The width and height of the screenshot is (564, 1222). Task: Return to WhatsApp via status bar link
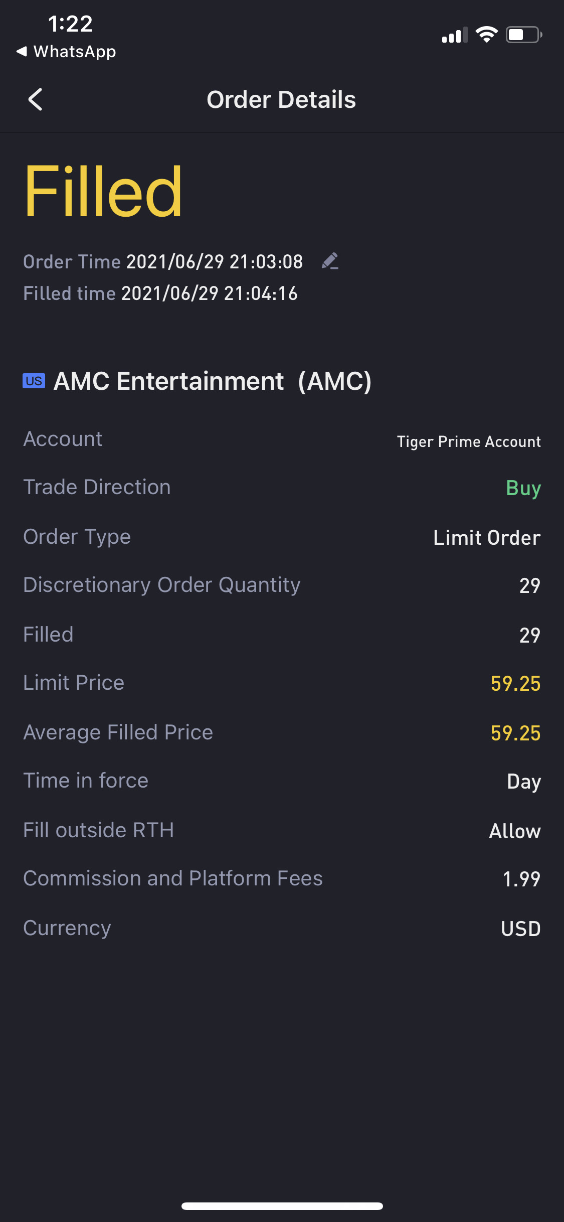[74, 52]
